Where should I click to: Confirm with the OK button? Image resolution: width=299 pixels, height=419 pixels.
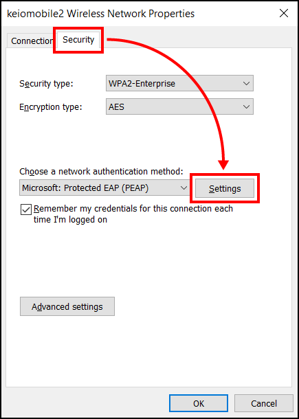pos(199,403)
